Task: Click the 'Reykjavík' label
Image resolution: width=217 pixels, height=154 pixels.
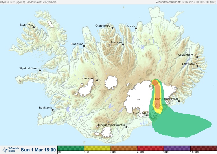Action: (x=45, y=108)
